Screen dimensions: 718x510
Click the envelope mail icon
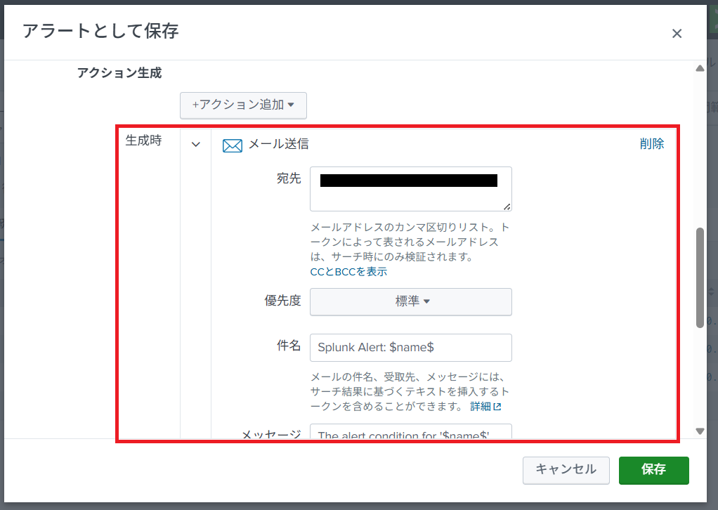(x=232, y=145)
